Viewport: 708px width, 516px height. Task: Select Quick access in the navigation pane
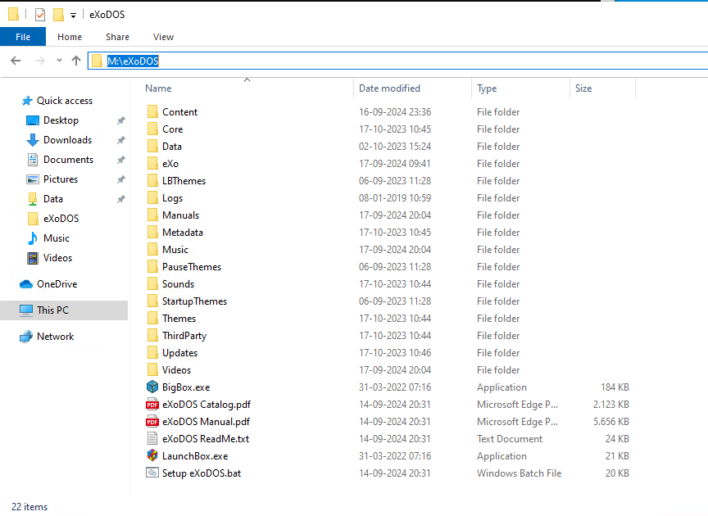click(x=65, y=101)
